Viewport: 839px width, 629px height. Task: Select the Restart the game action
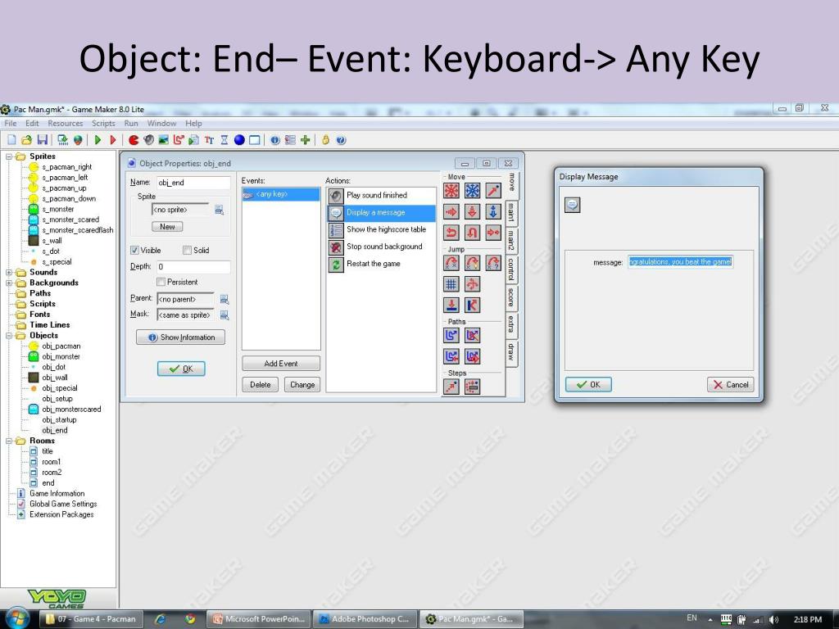tap(382, 264)
